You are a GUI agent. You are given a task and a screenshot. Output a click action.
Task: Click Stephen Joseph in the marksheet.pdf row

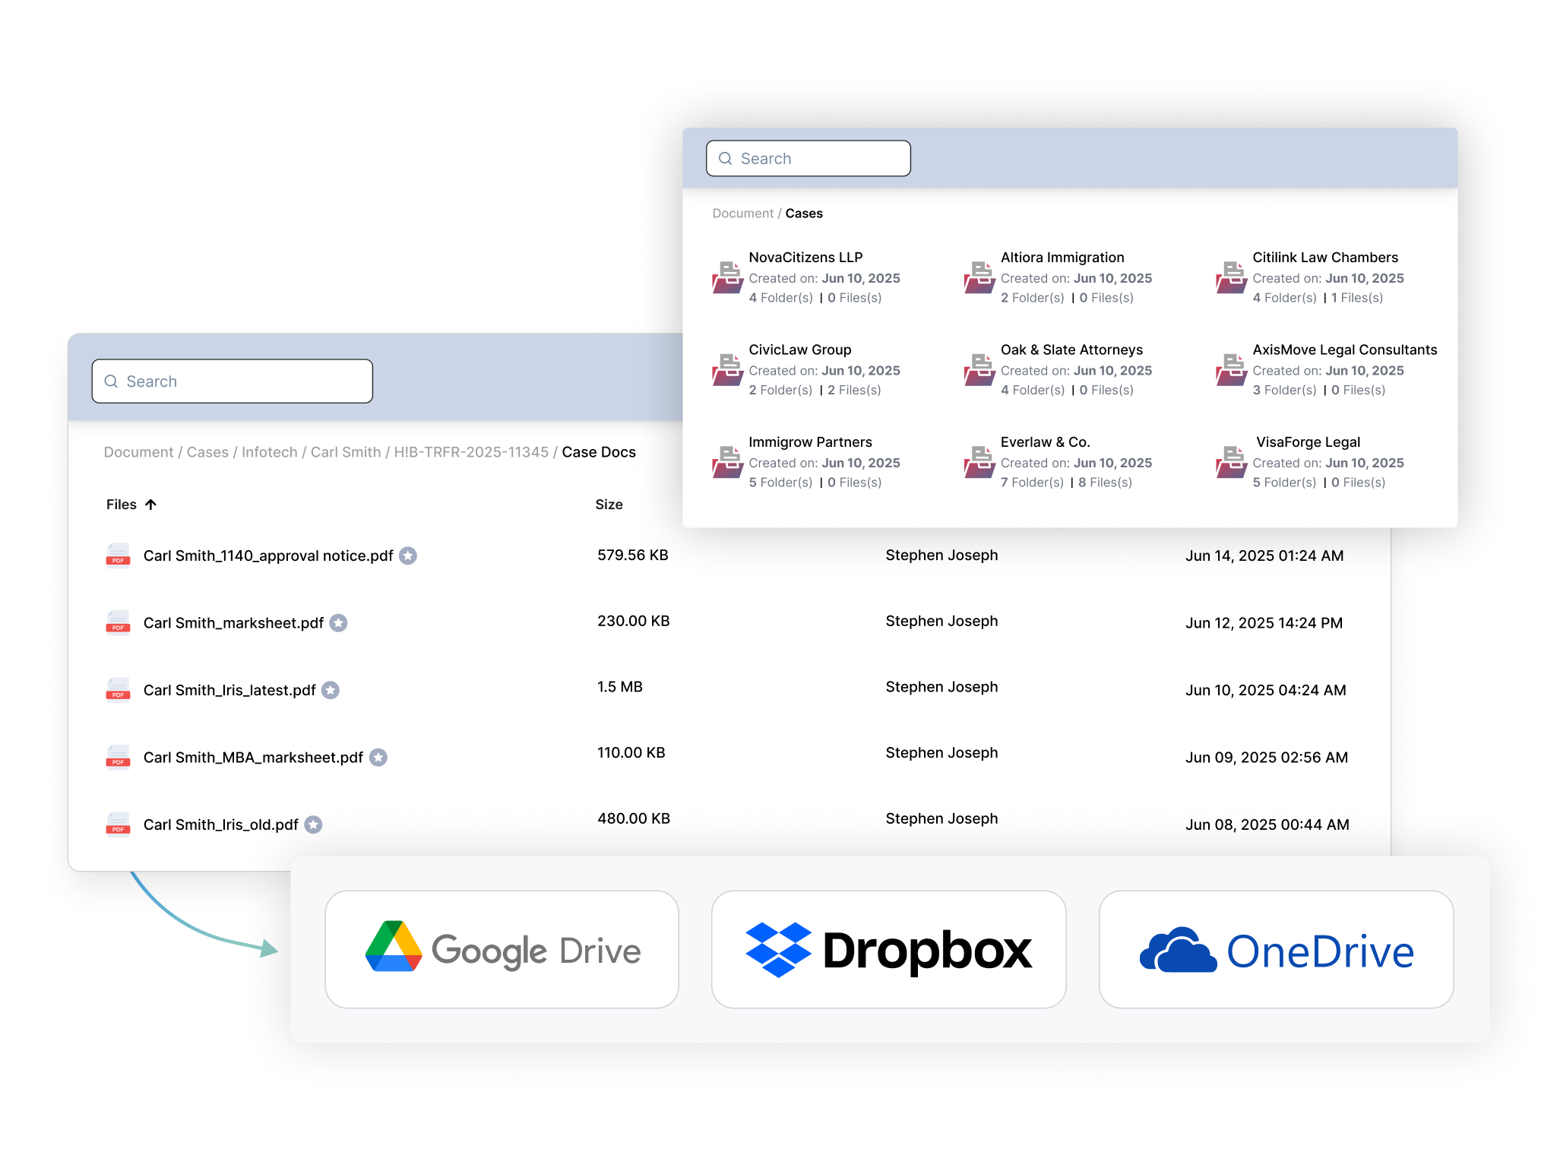941,621
